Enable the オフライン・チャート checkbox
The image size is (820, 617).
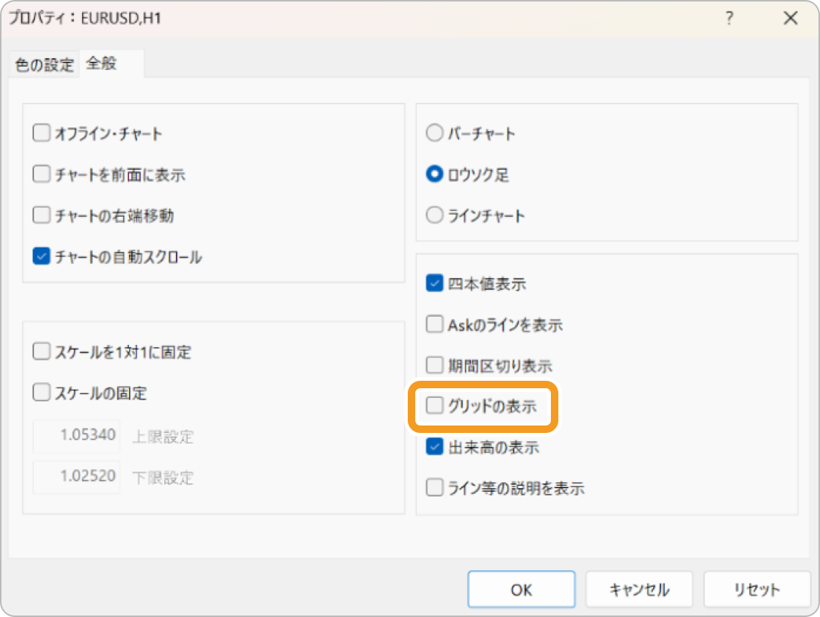click(41, 133)
